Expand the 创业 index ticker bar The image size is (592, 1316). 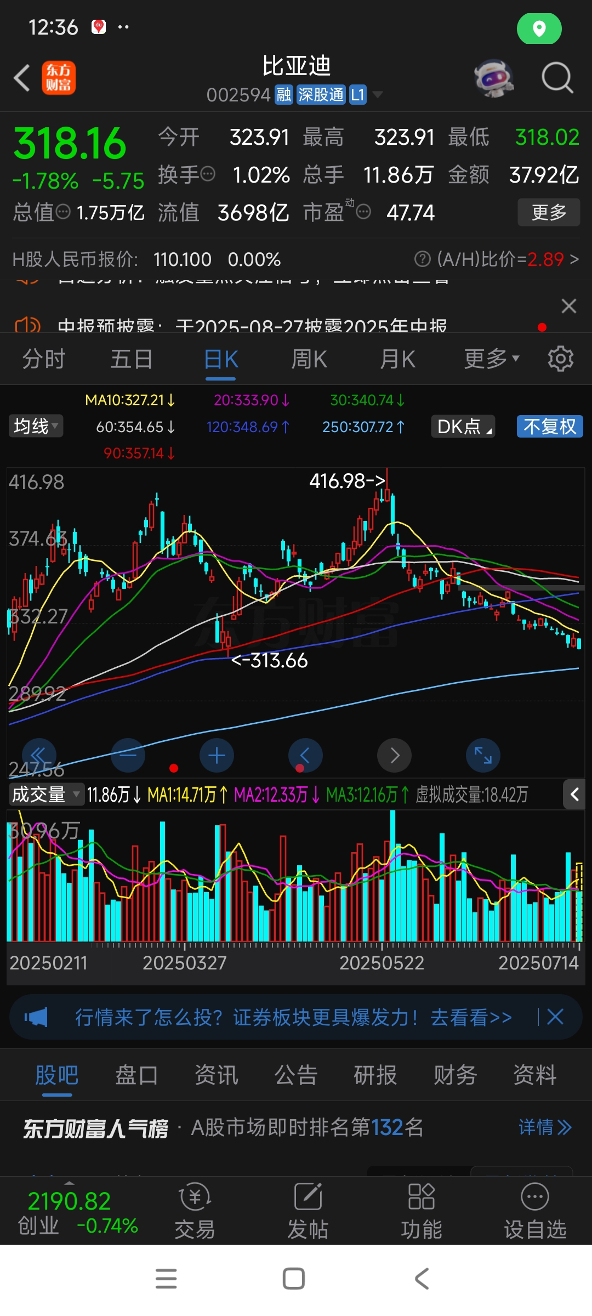[x=77, y=1212]
